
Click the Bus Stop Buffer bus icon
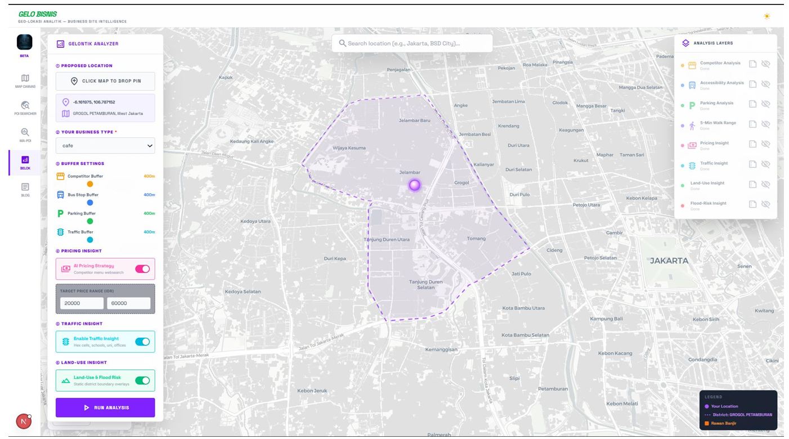[60, 195]
